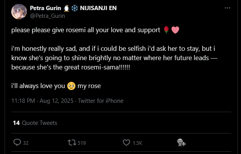241x154 pixels.
Task: Click the teary face emoji before my rose
Action: point(71,86)
